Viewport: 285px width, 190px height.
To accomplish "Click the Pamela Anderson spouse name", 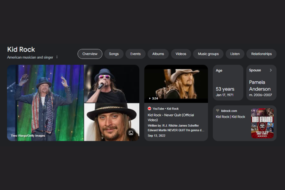I will coord(260,85).
